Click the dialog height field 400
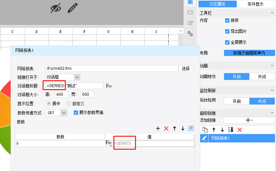Screen dimensions: 276x171 pyautogui.click(x=62, y=94)
